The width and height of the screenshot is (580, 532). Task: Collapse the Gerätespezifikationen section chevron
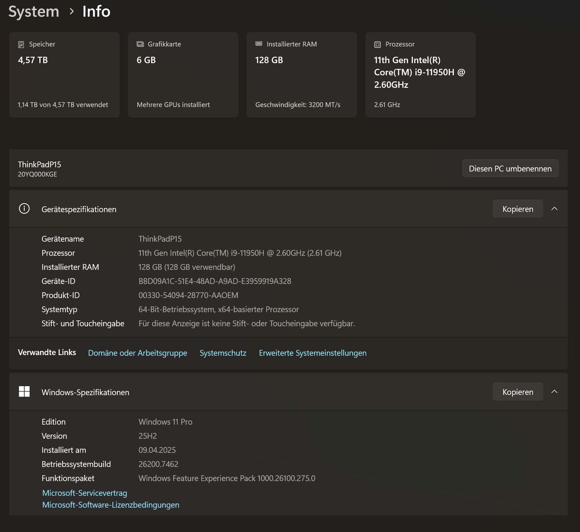pyautogui.click(x=555, y=209)
